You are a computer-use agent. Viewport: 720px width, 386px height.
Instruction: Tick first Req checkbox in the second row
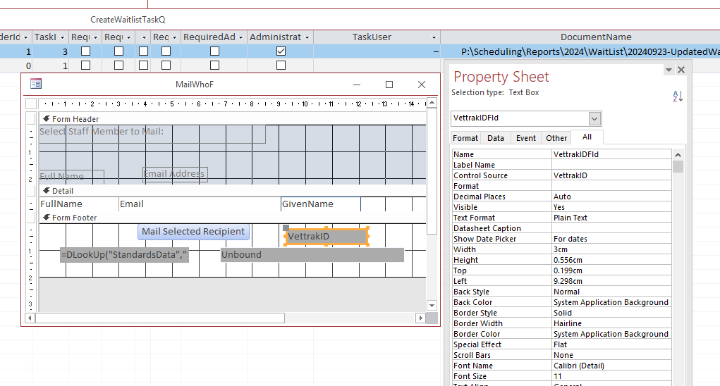(85, 66)
